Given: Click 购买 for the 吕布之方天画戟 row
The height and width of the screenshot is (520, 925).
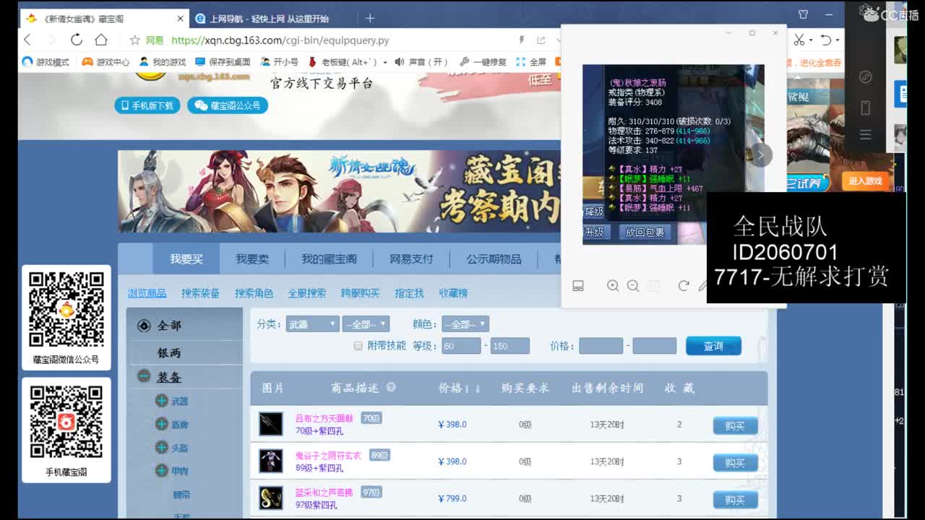Looking at the screenshot, I should (735, 426).
